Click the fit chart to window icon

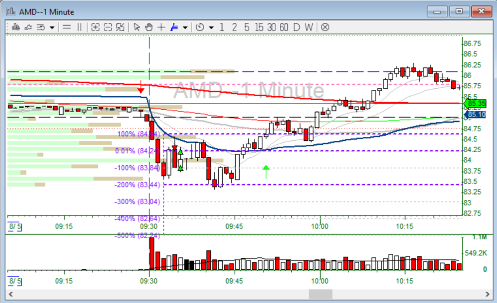point(120,27)
